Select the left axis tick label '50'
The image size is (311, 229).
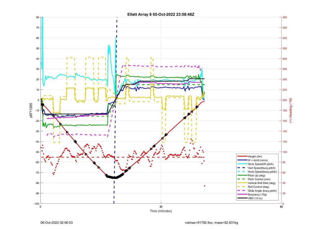38,48
